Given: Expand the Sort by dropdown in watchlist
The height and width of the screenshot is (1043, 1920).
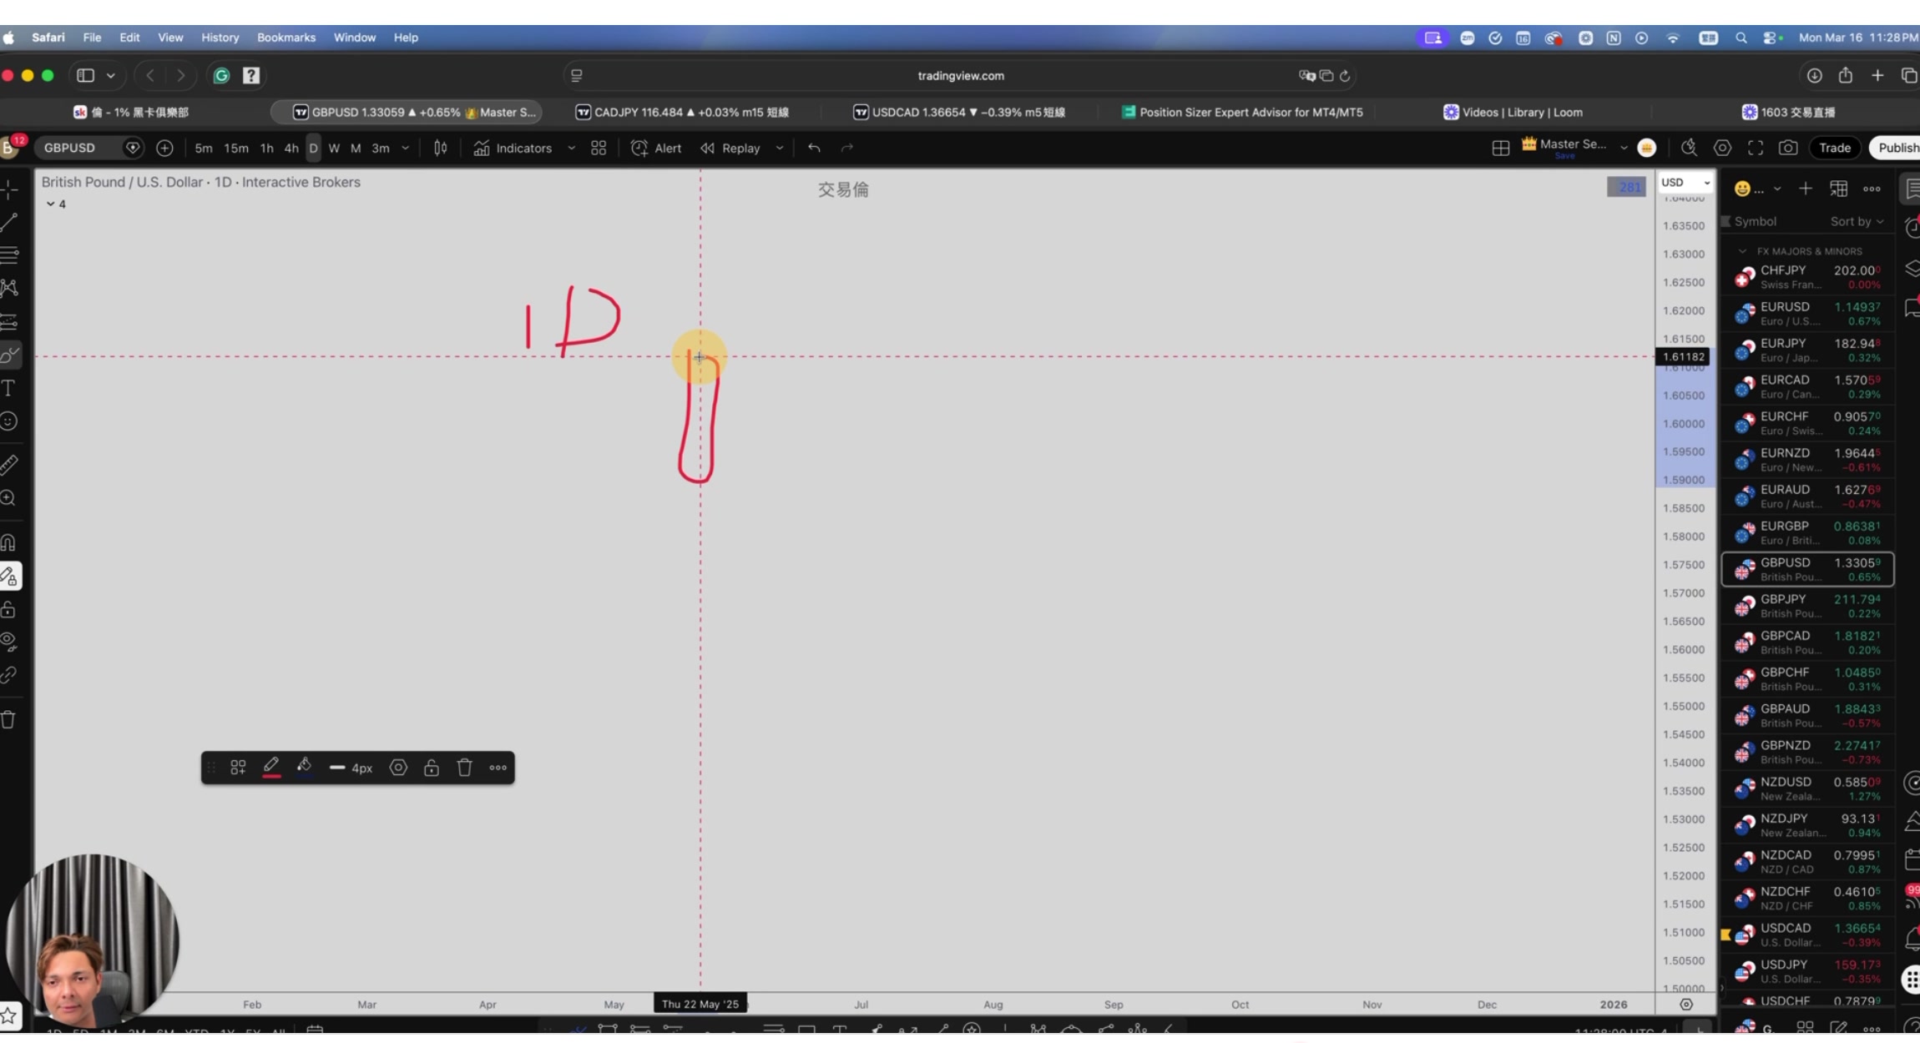Looking at the screenshot, I should click(x=1857, y=221).
